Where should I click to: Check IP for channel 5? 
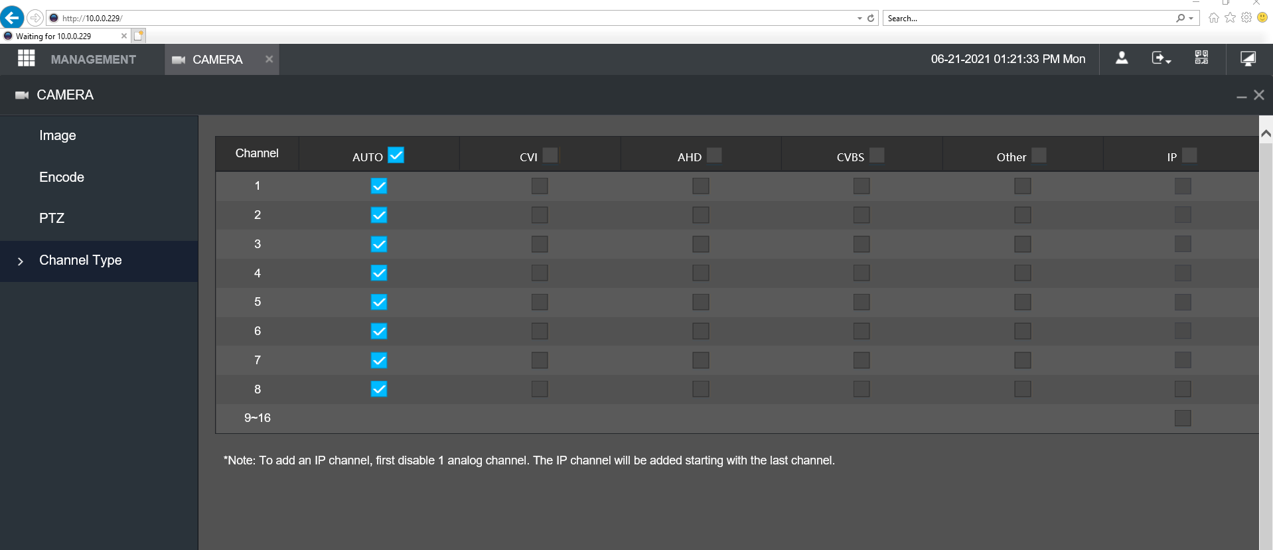[1183, 302]
